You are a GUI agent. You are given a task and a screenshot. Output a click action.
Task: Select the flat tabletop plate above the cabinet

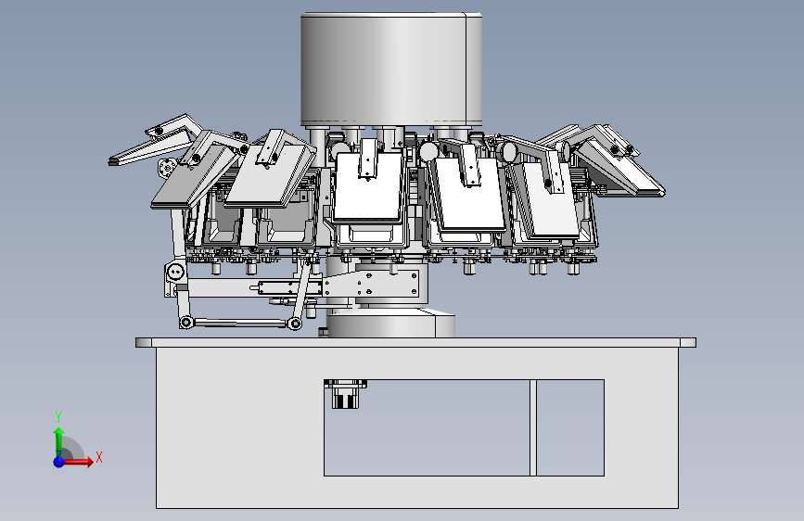coord(415,343)
